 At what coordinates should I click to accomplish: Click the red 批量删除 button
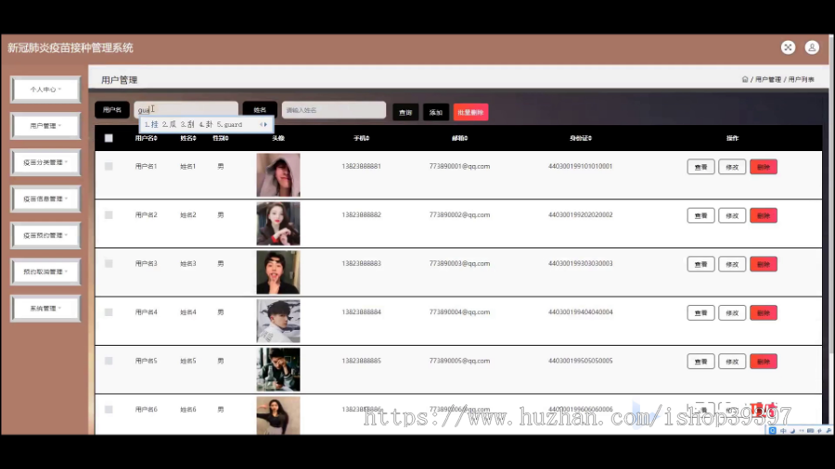(470, 112)
